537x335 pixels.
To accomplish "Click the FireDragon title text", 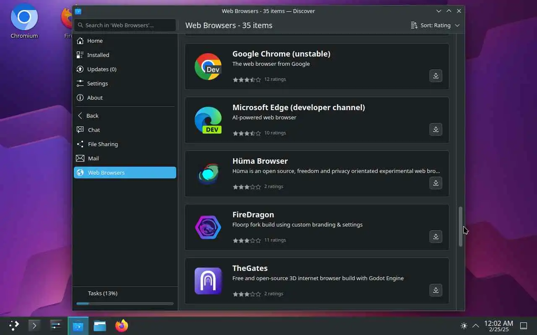I will [253, 214].
